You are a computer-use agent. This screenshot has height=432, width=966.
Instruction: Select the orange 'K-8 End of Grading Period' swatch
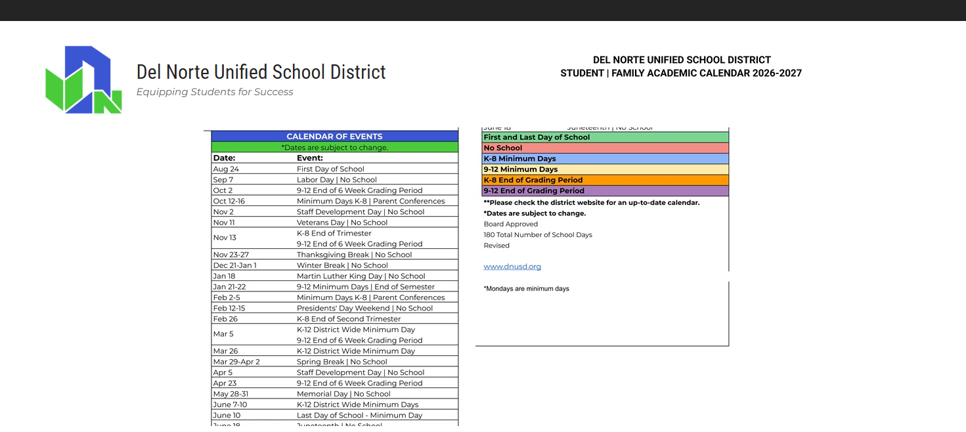pyautogui.click(x=605, y=180)
